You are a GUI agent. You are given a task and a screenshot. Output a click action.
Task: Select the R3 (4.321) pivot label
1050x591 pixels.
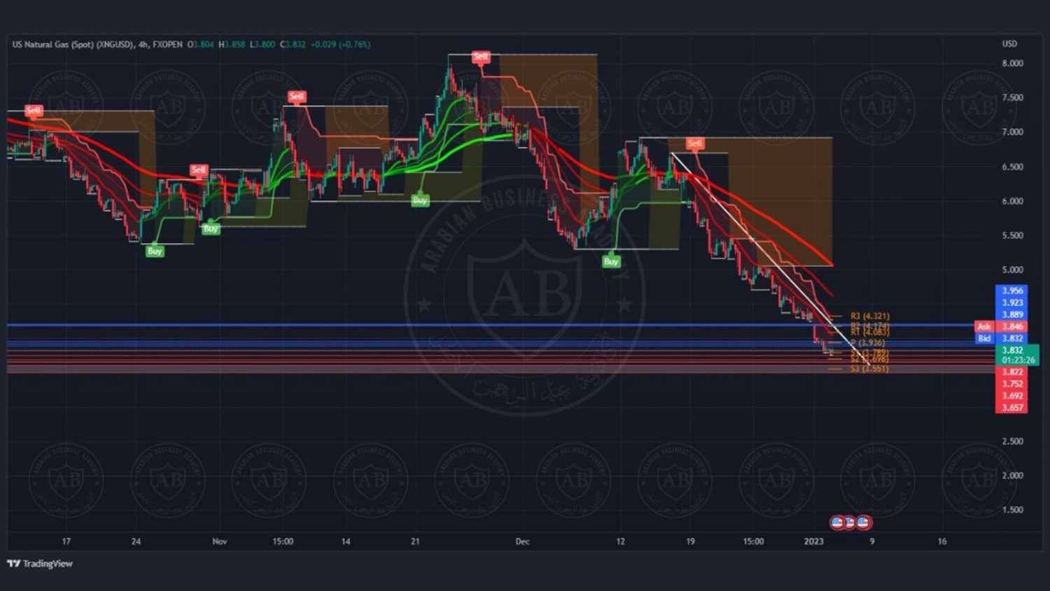(x=869, y=317)
